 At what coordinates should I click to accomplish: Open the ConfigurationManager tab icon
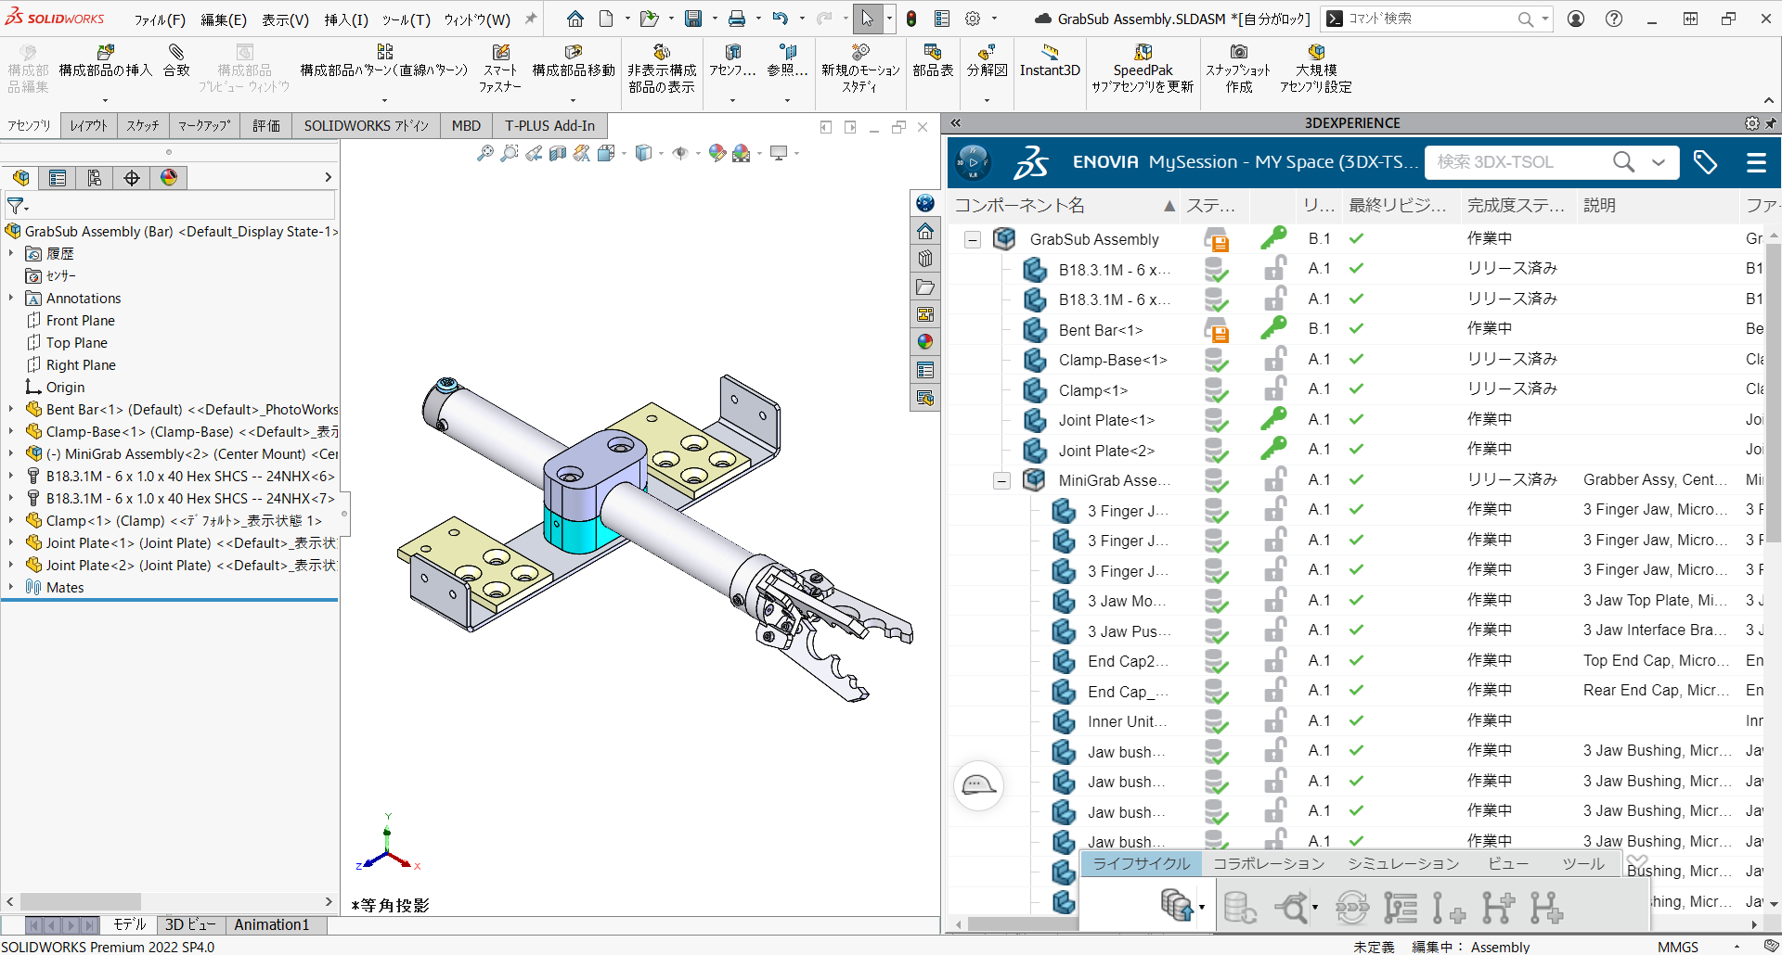pyautogui.click(x=95, y=178)
